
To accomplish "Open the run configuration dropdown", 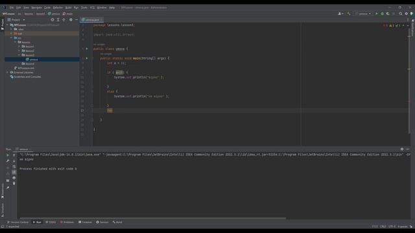I will pos(363,14).
